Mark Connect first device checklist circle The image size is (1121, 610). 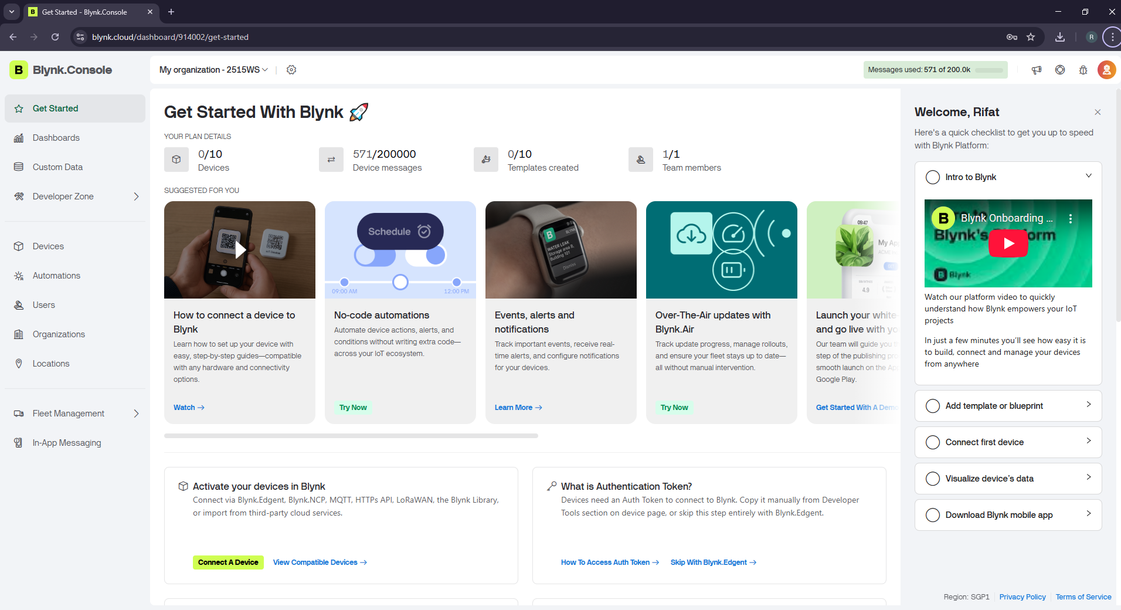pyautogui.click(x=932, y=442)
